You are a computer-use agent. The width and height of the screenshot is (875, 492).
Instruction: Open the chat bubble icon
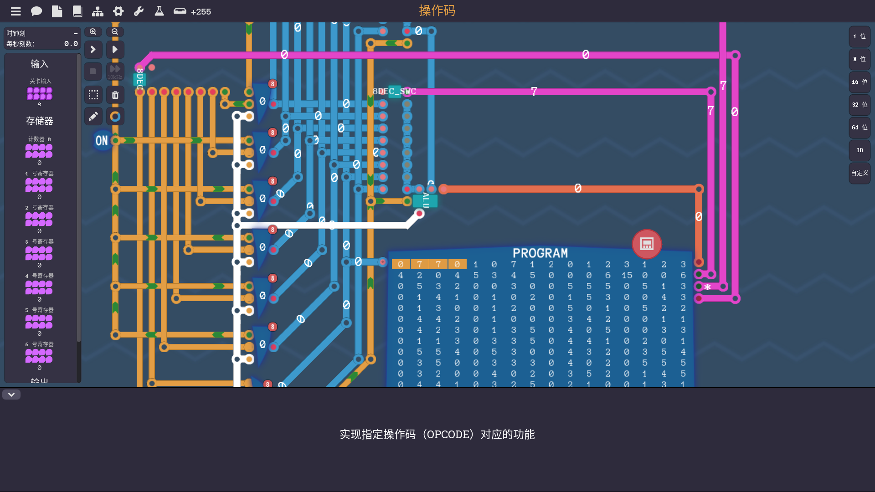tap(36, 11)
